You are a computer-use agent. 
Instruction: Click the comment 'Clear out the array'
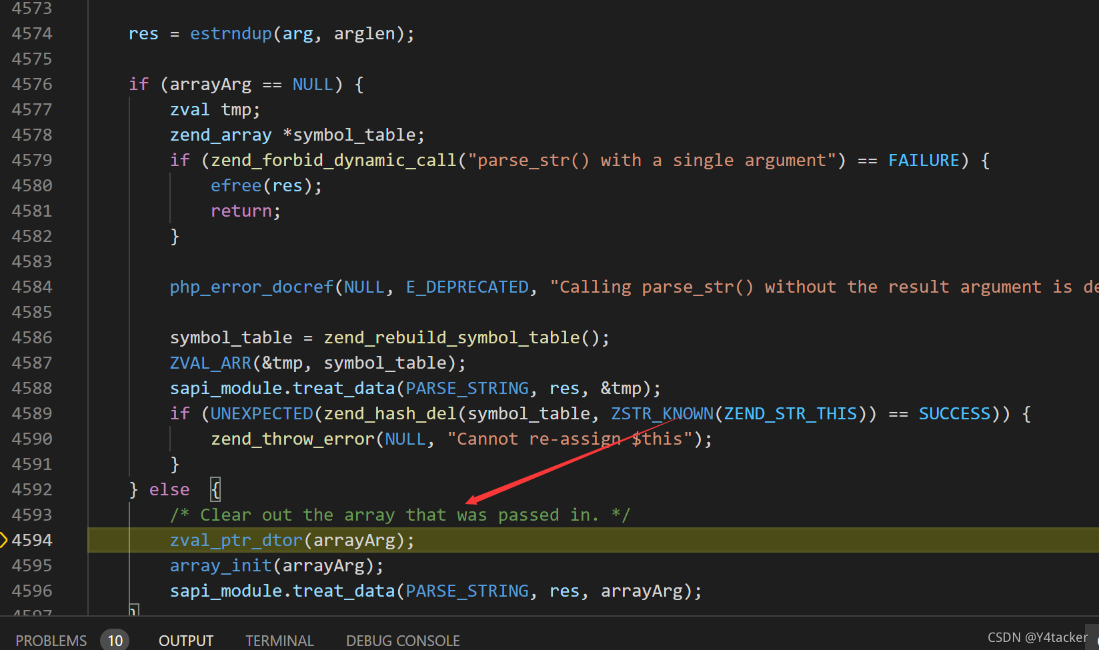click(x=400, y=515)
